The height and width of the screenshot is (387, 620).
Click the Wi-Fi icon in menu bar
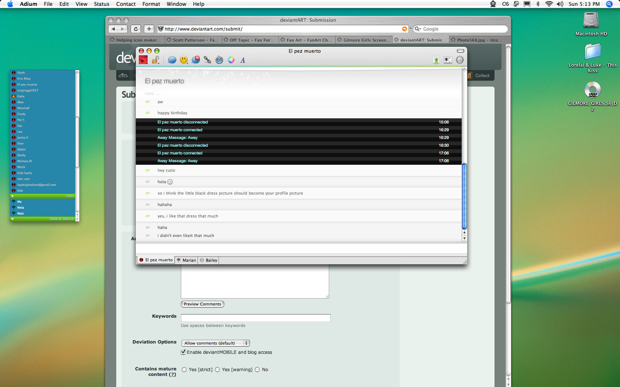549,4
